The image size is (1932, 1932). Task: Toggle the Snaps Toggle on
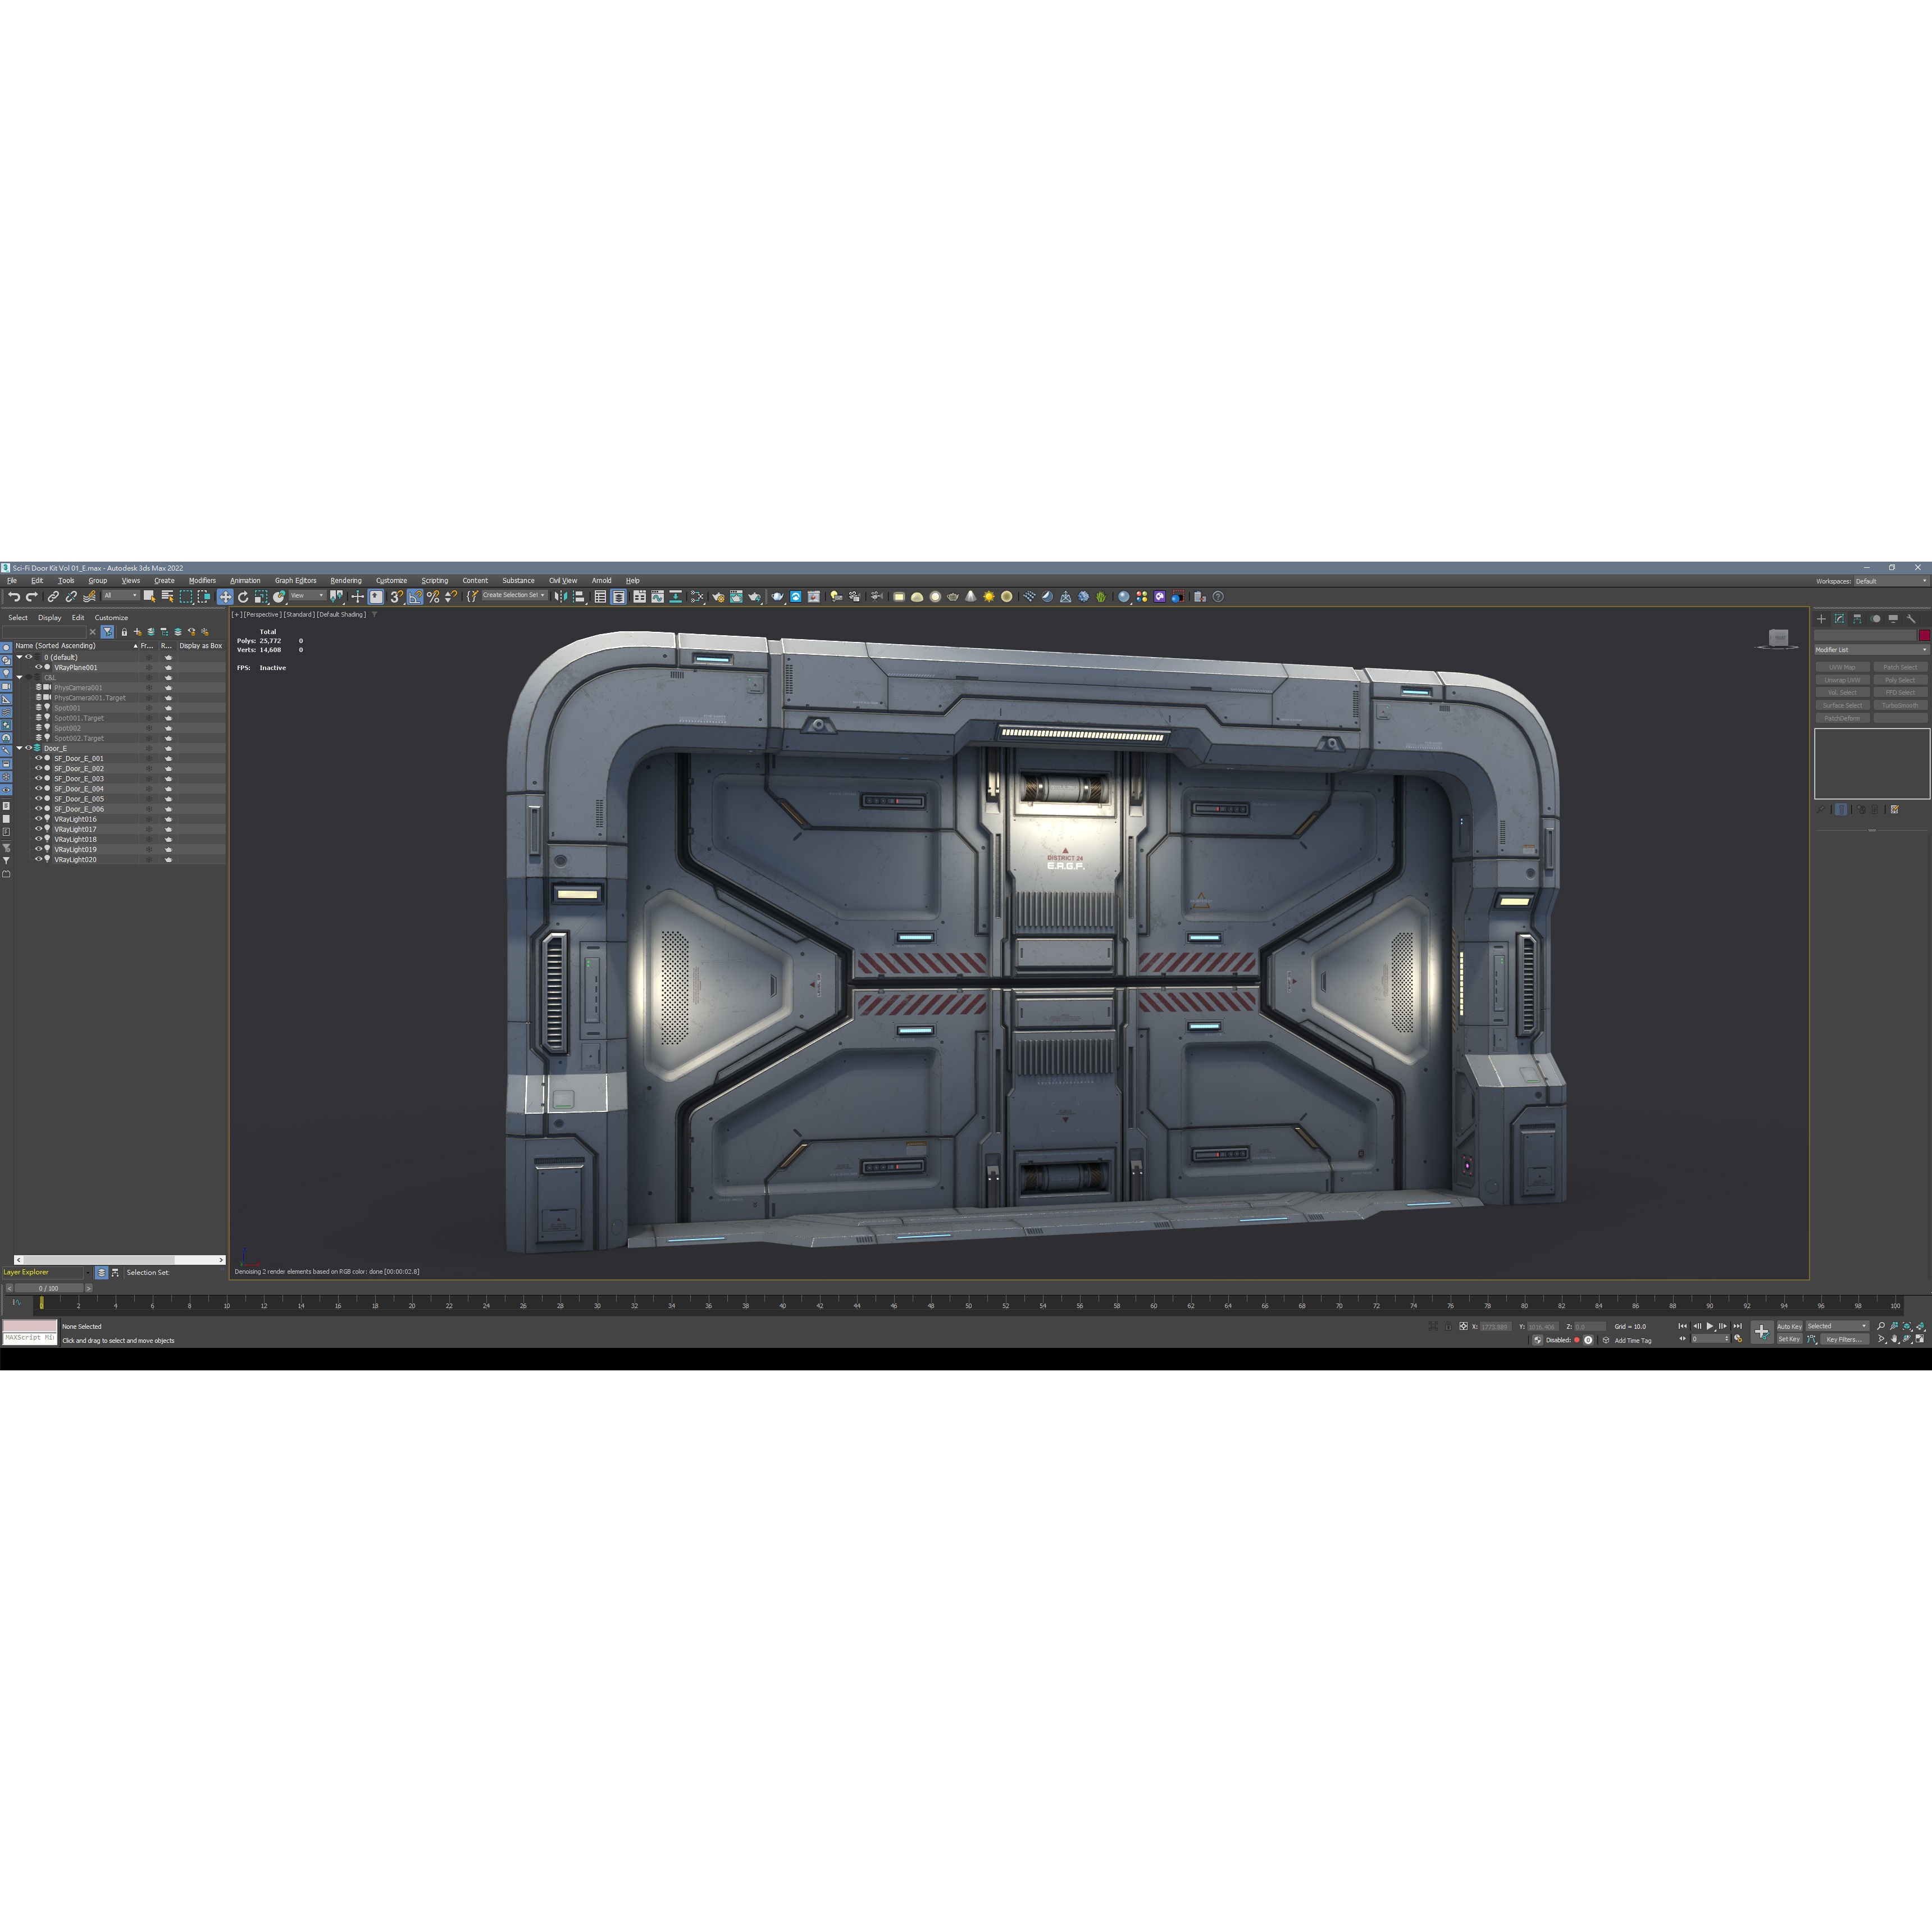[x=396, y=597]
